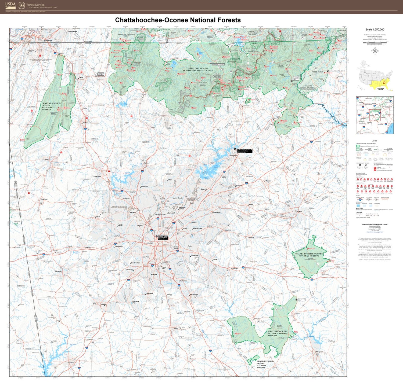Click the 'Cedartown' city label

(44, 199)
